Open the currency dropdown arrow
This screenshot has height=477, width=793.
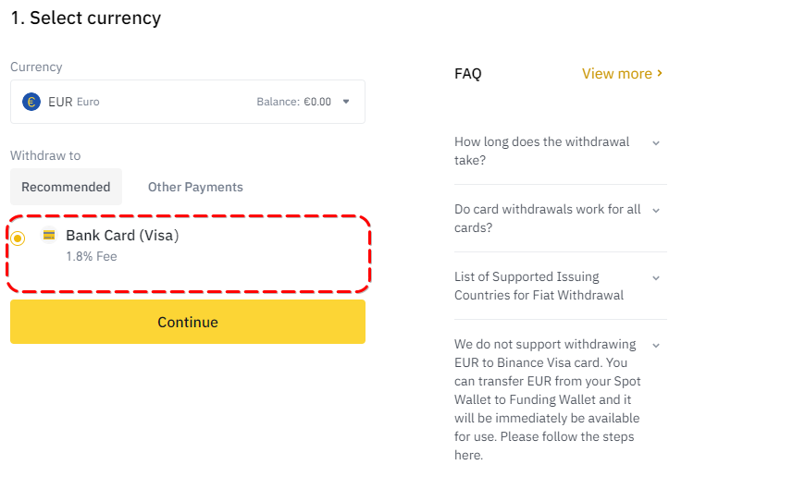346,102
